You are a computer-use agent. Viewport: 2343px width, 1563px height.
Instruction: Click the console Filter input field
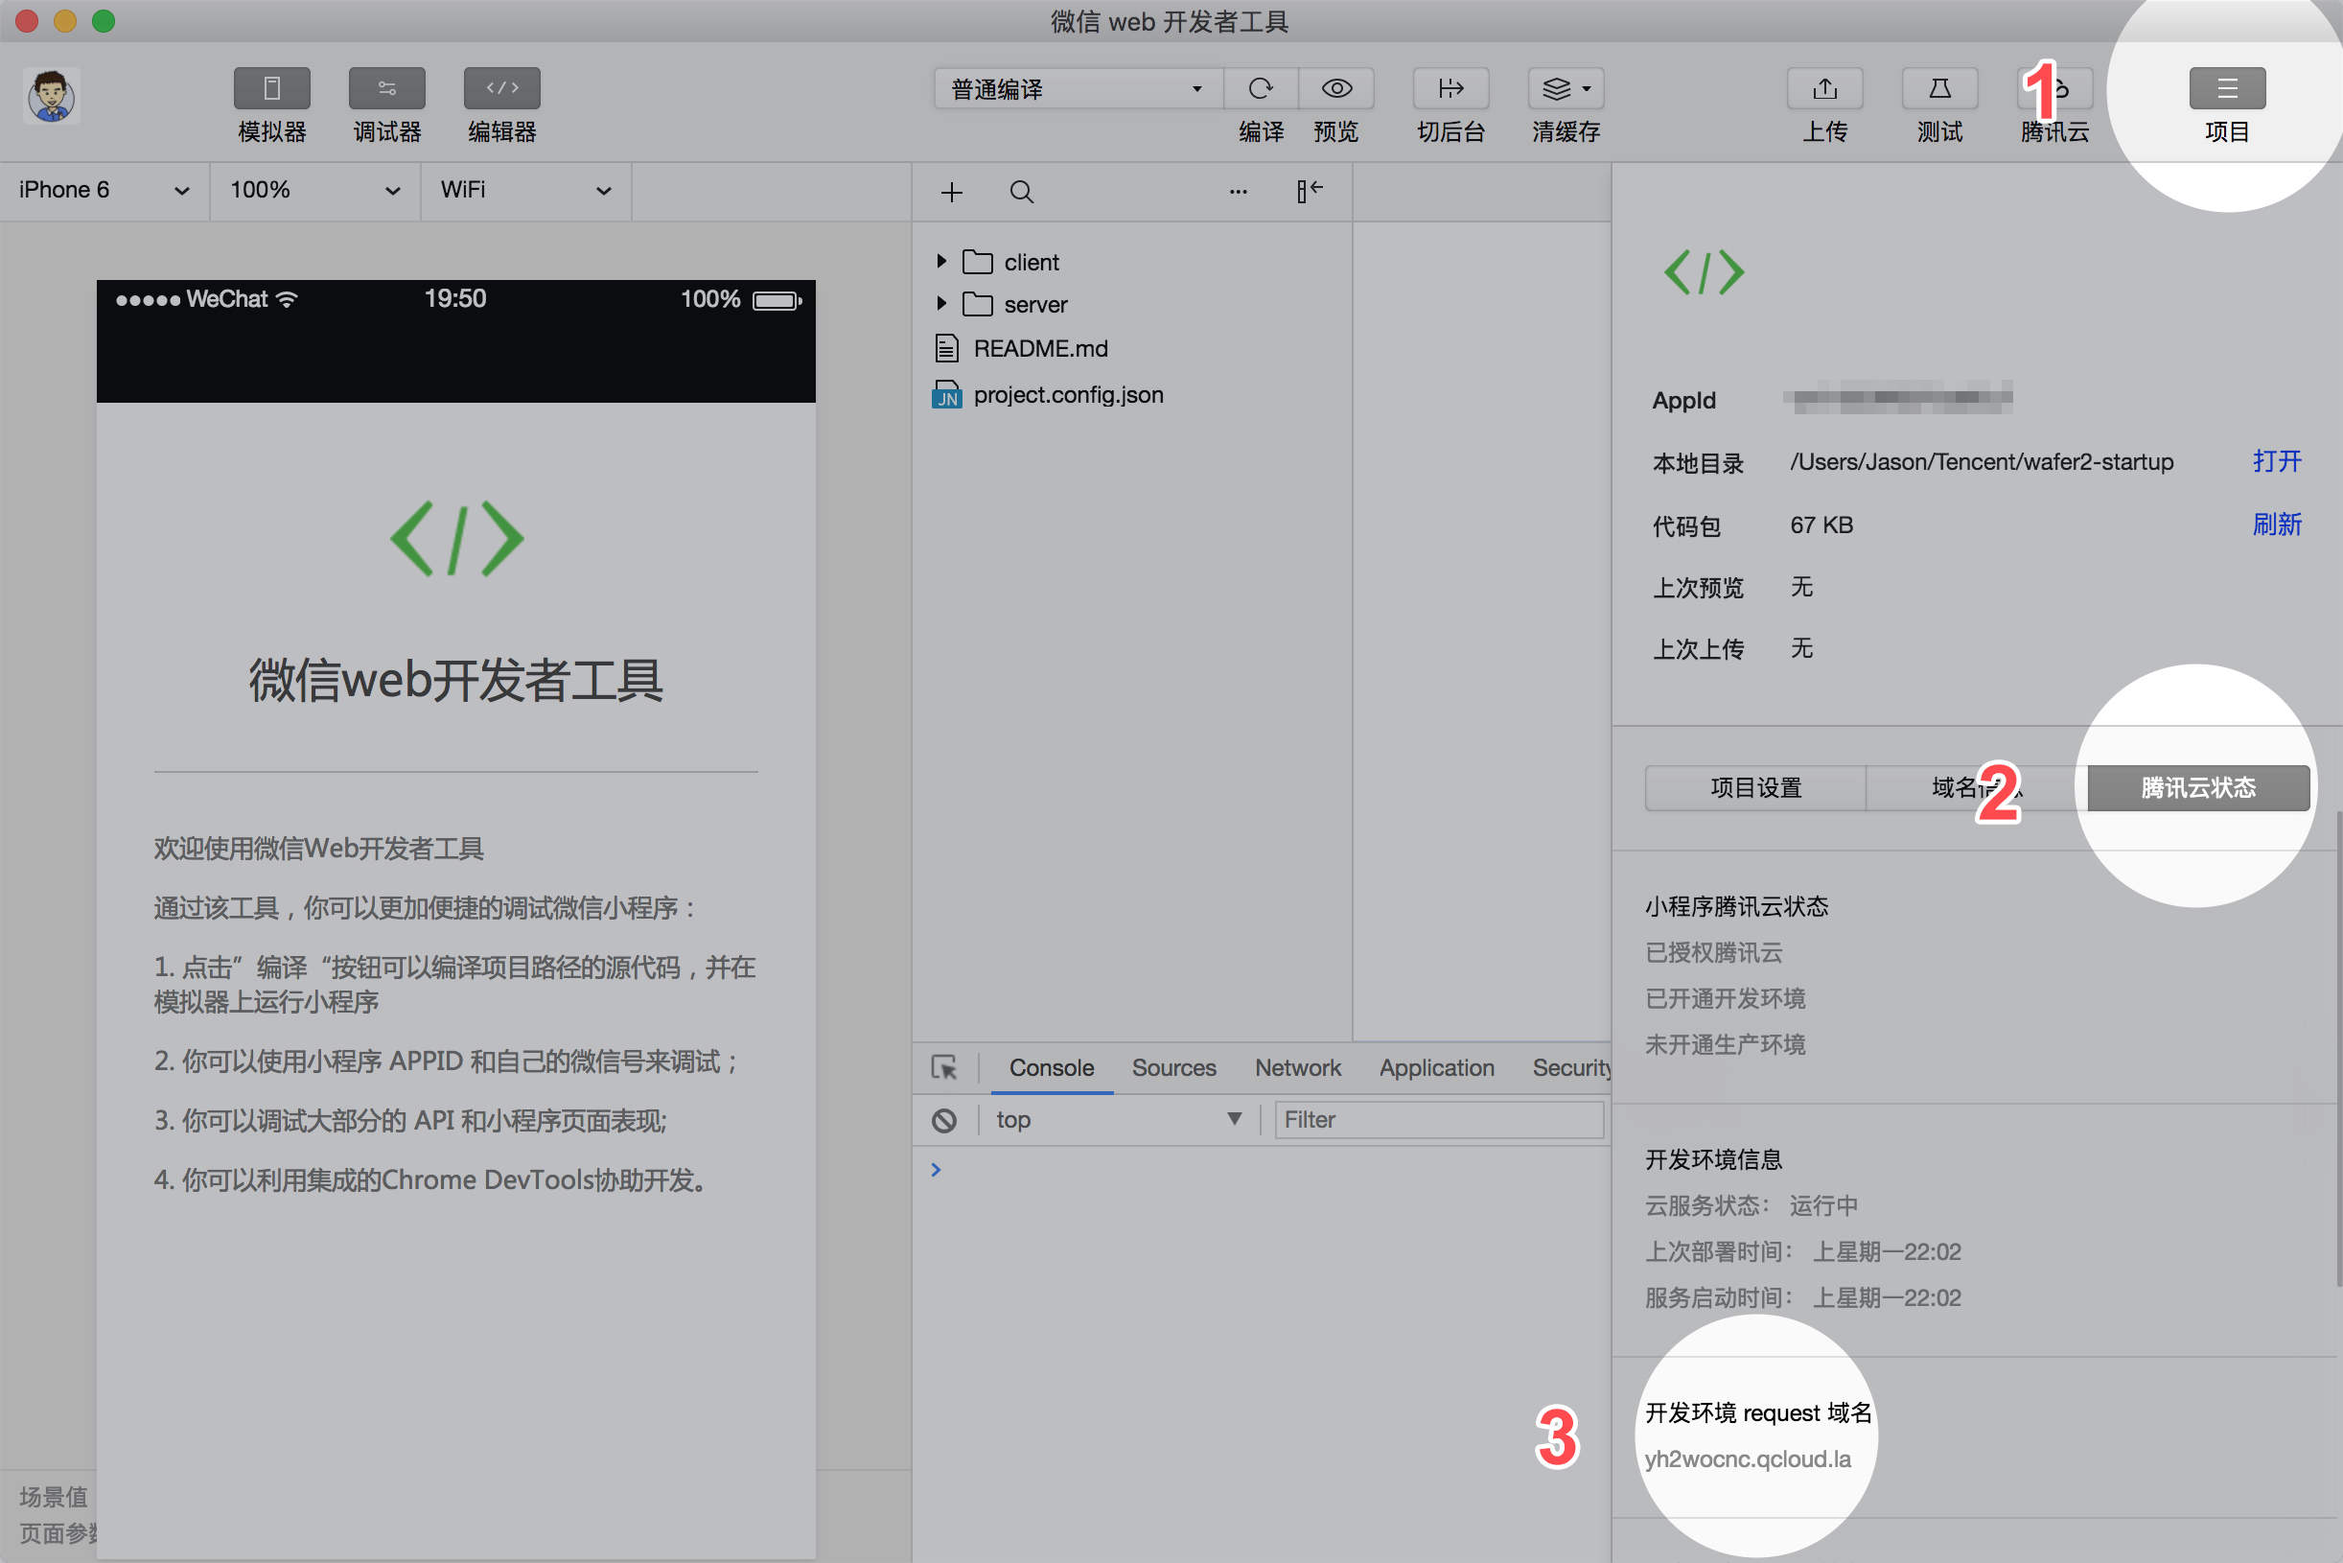click(1438, 1119)
